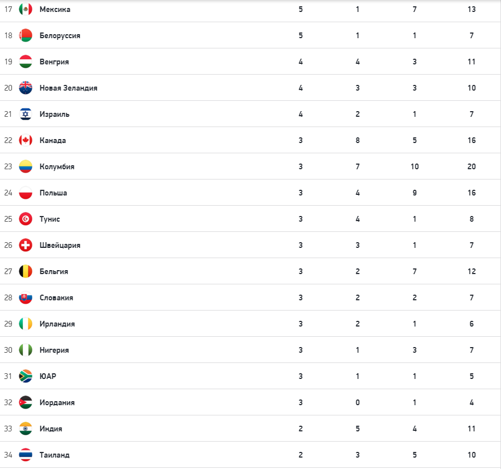Click the Israel flag icon
501x469 pixels.
(x=26, y=114)
